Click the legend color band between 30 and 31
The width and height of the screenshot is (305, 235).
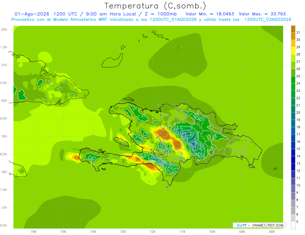click(293, 36)
